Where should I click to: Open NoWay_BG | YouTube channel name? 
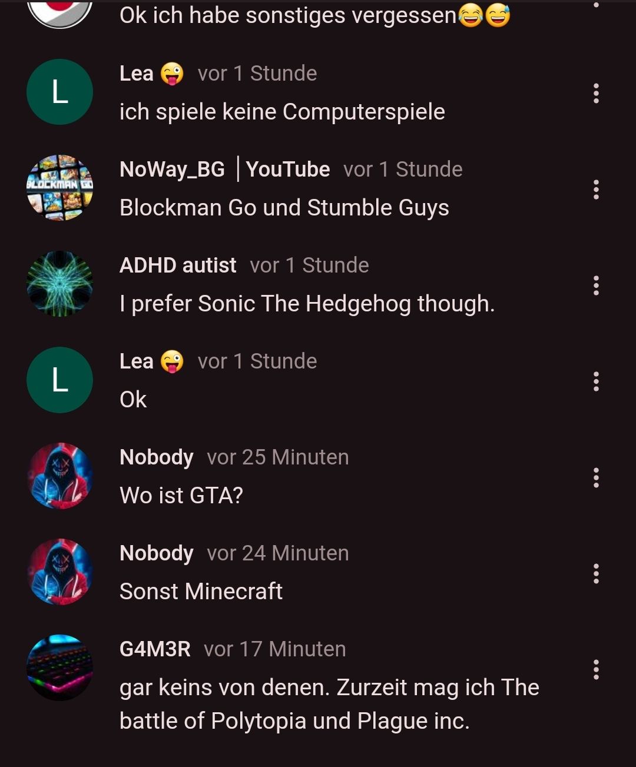pos(224,170)
